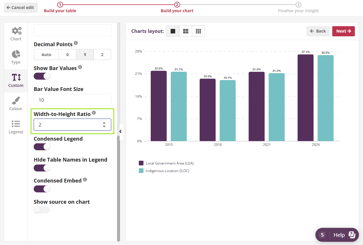Click info icon next to Decimal Points

[x=76, y=43]
